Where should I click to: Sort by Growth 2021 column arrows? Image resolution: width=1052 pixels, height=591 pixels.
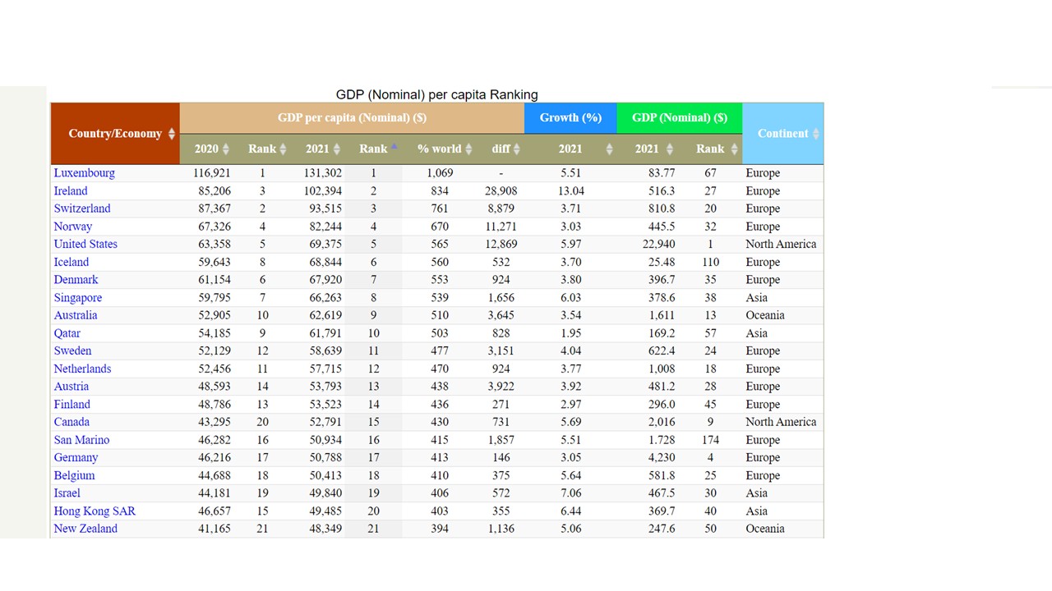tap(609, 149)
